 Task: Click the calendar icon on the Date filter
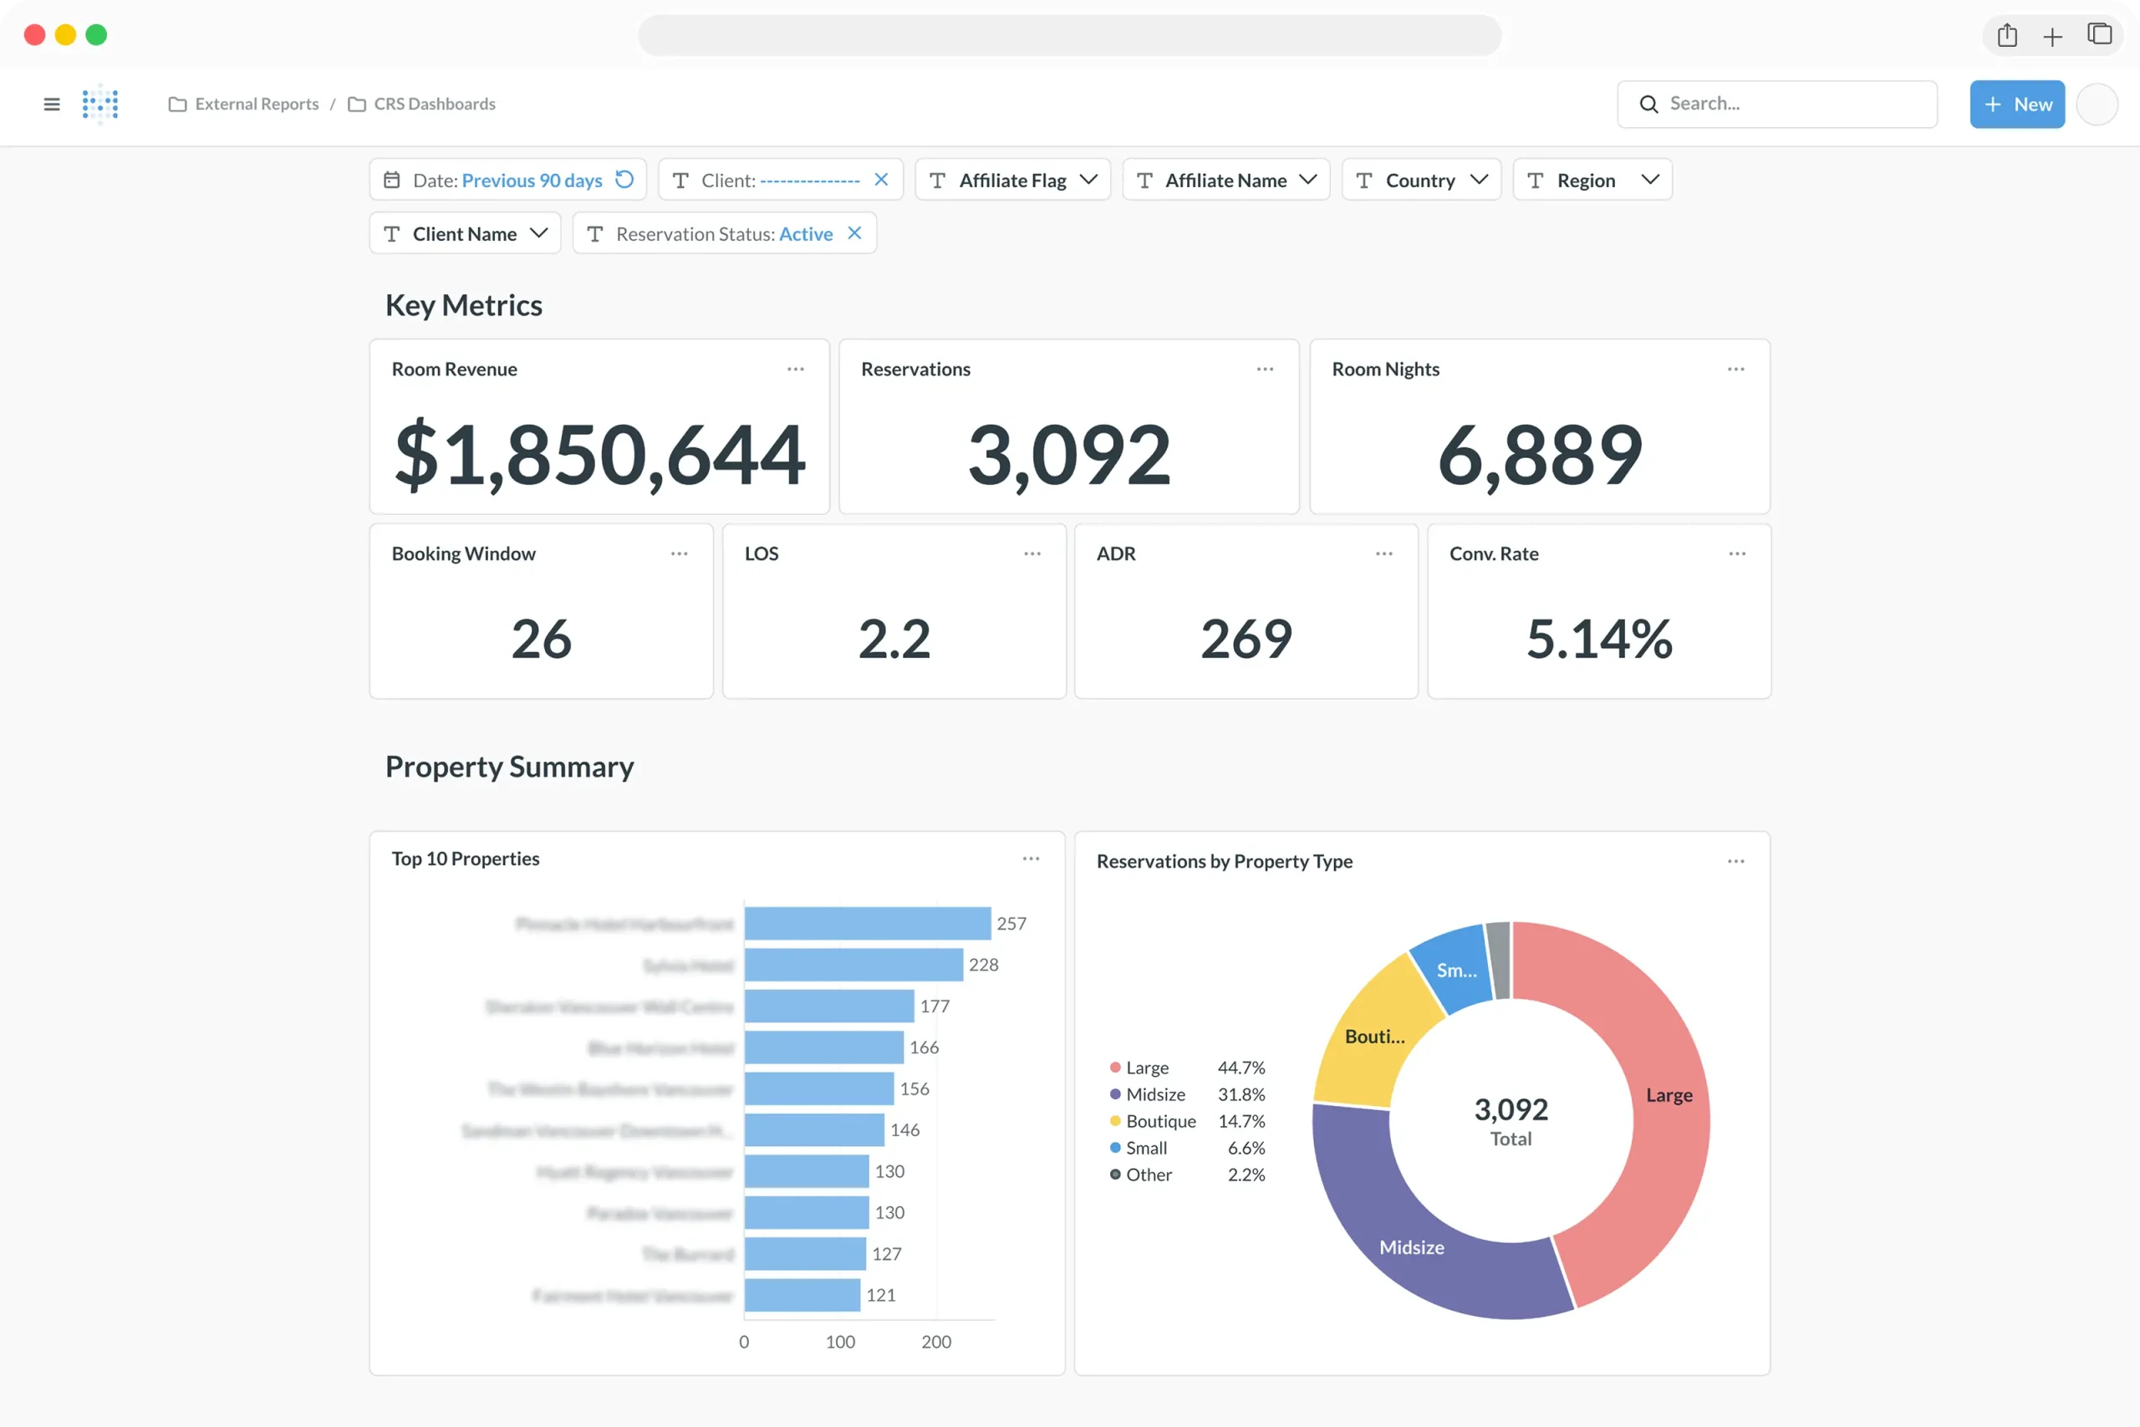tap(391, 179)
